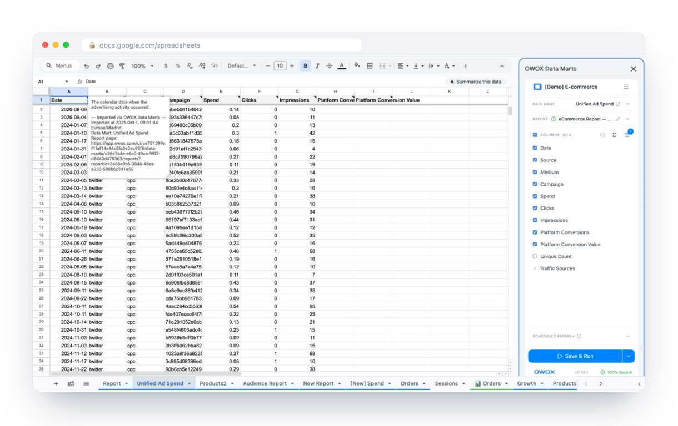678x426 pixels.
Task: Increase font size with plus button
Action: click(292, 66)
